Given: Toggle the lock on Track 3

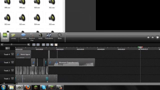Looking at the screenshot, I should (x=12, y=62).
